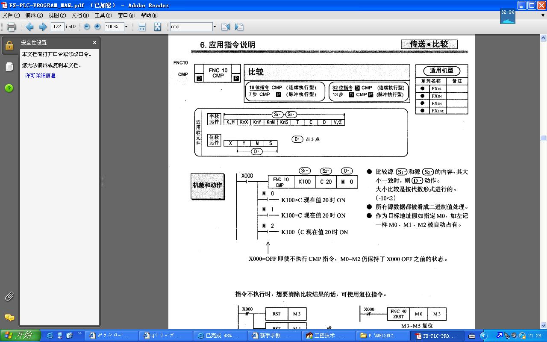This screenshot has width=547, height=342.
Task: Select the fit width scrolling icon
Action: [142, 27]
